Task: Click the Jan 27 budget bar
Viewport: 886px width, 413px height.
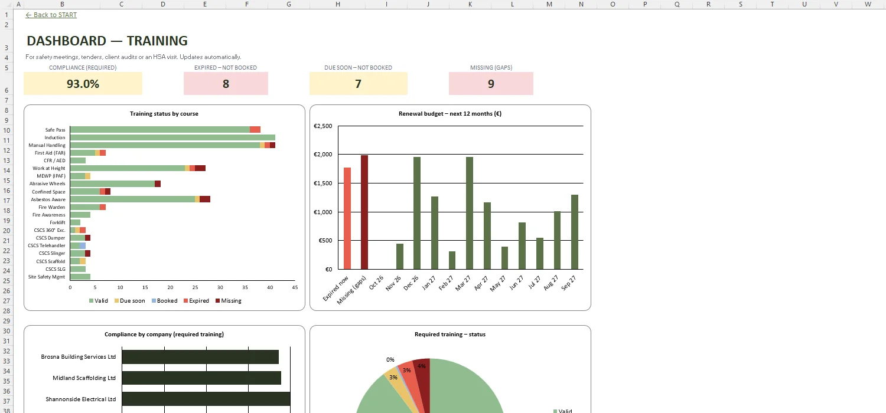Action: 435,232
